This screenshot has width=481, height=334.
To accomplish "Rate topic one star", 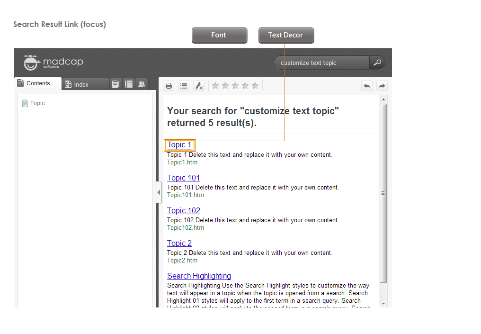I will (x=215, y=86).
